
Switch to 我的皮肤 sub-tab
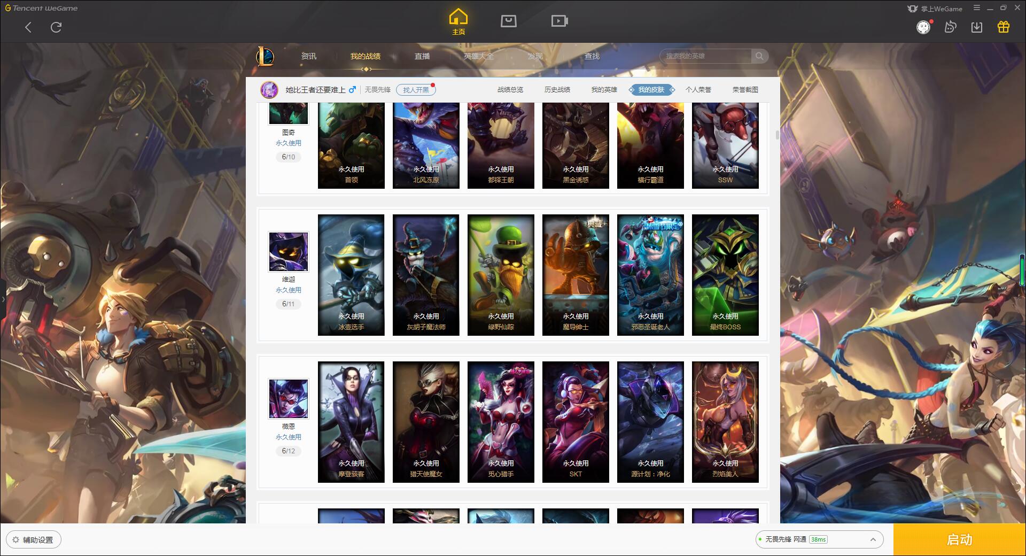pos(651,90)
